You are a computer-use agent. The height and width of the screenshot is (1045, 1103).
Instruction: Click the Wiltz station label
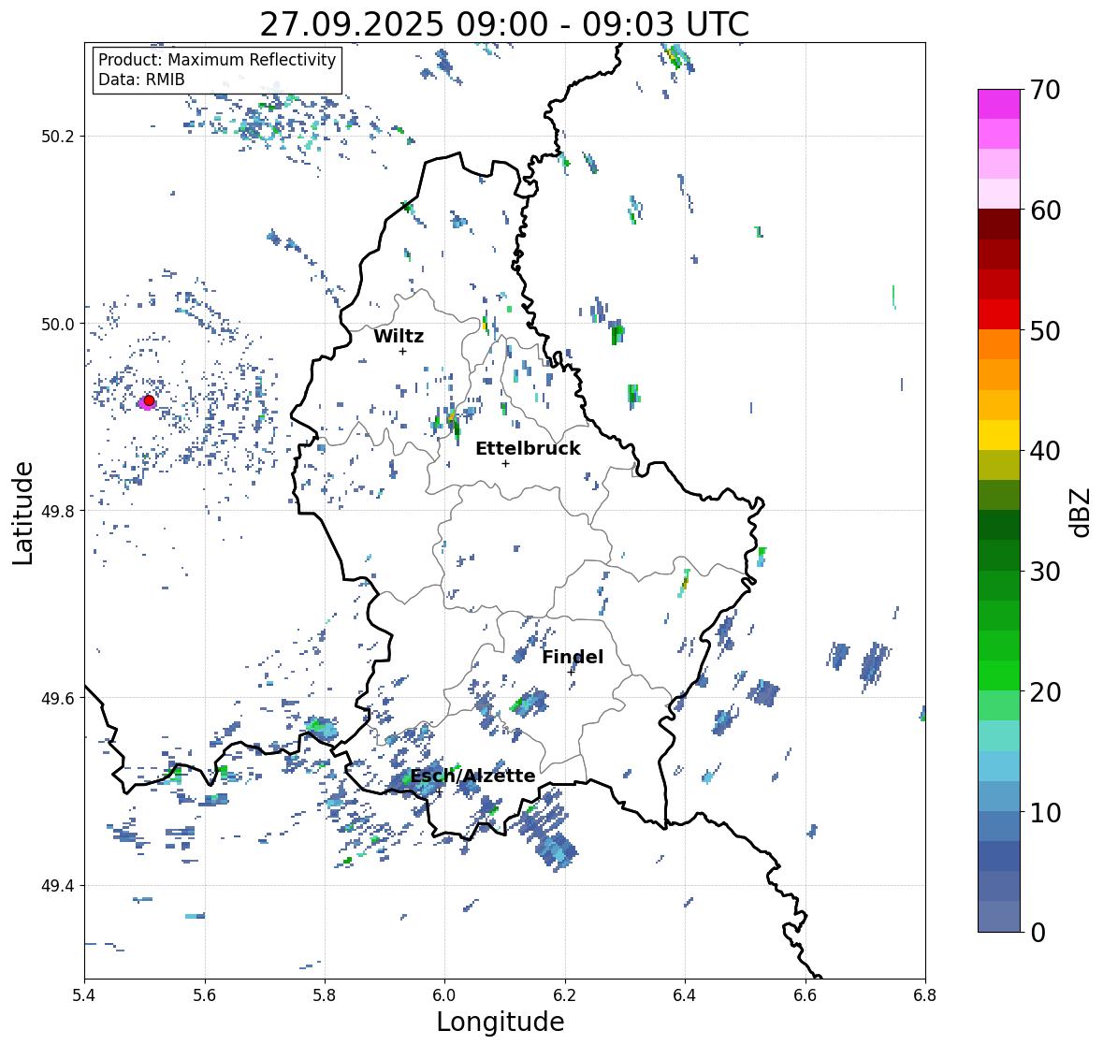coord(399,336)
